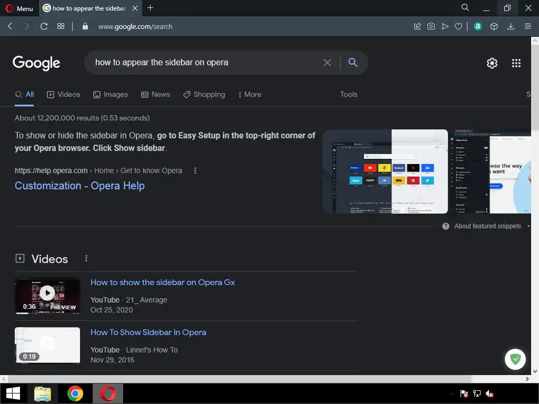Select the All results tab
539x404 pixels.
pyautogui.click(x=24, y=95)
